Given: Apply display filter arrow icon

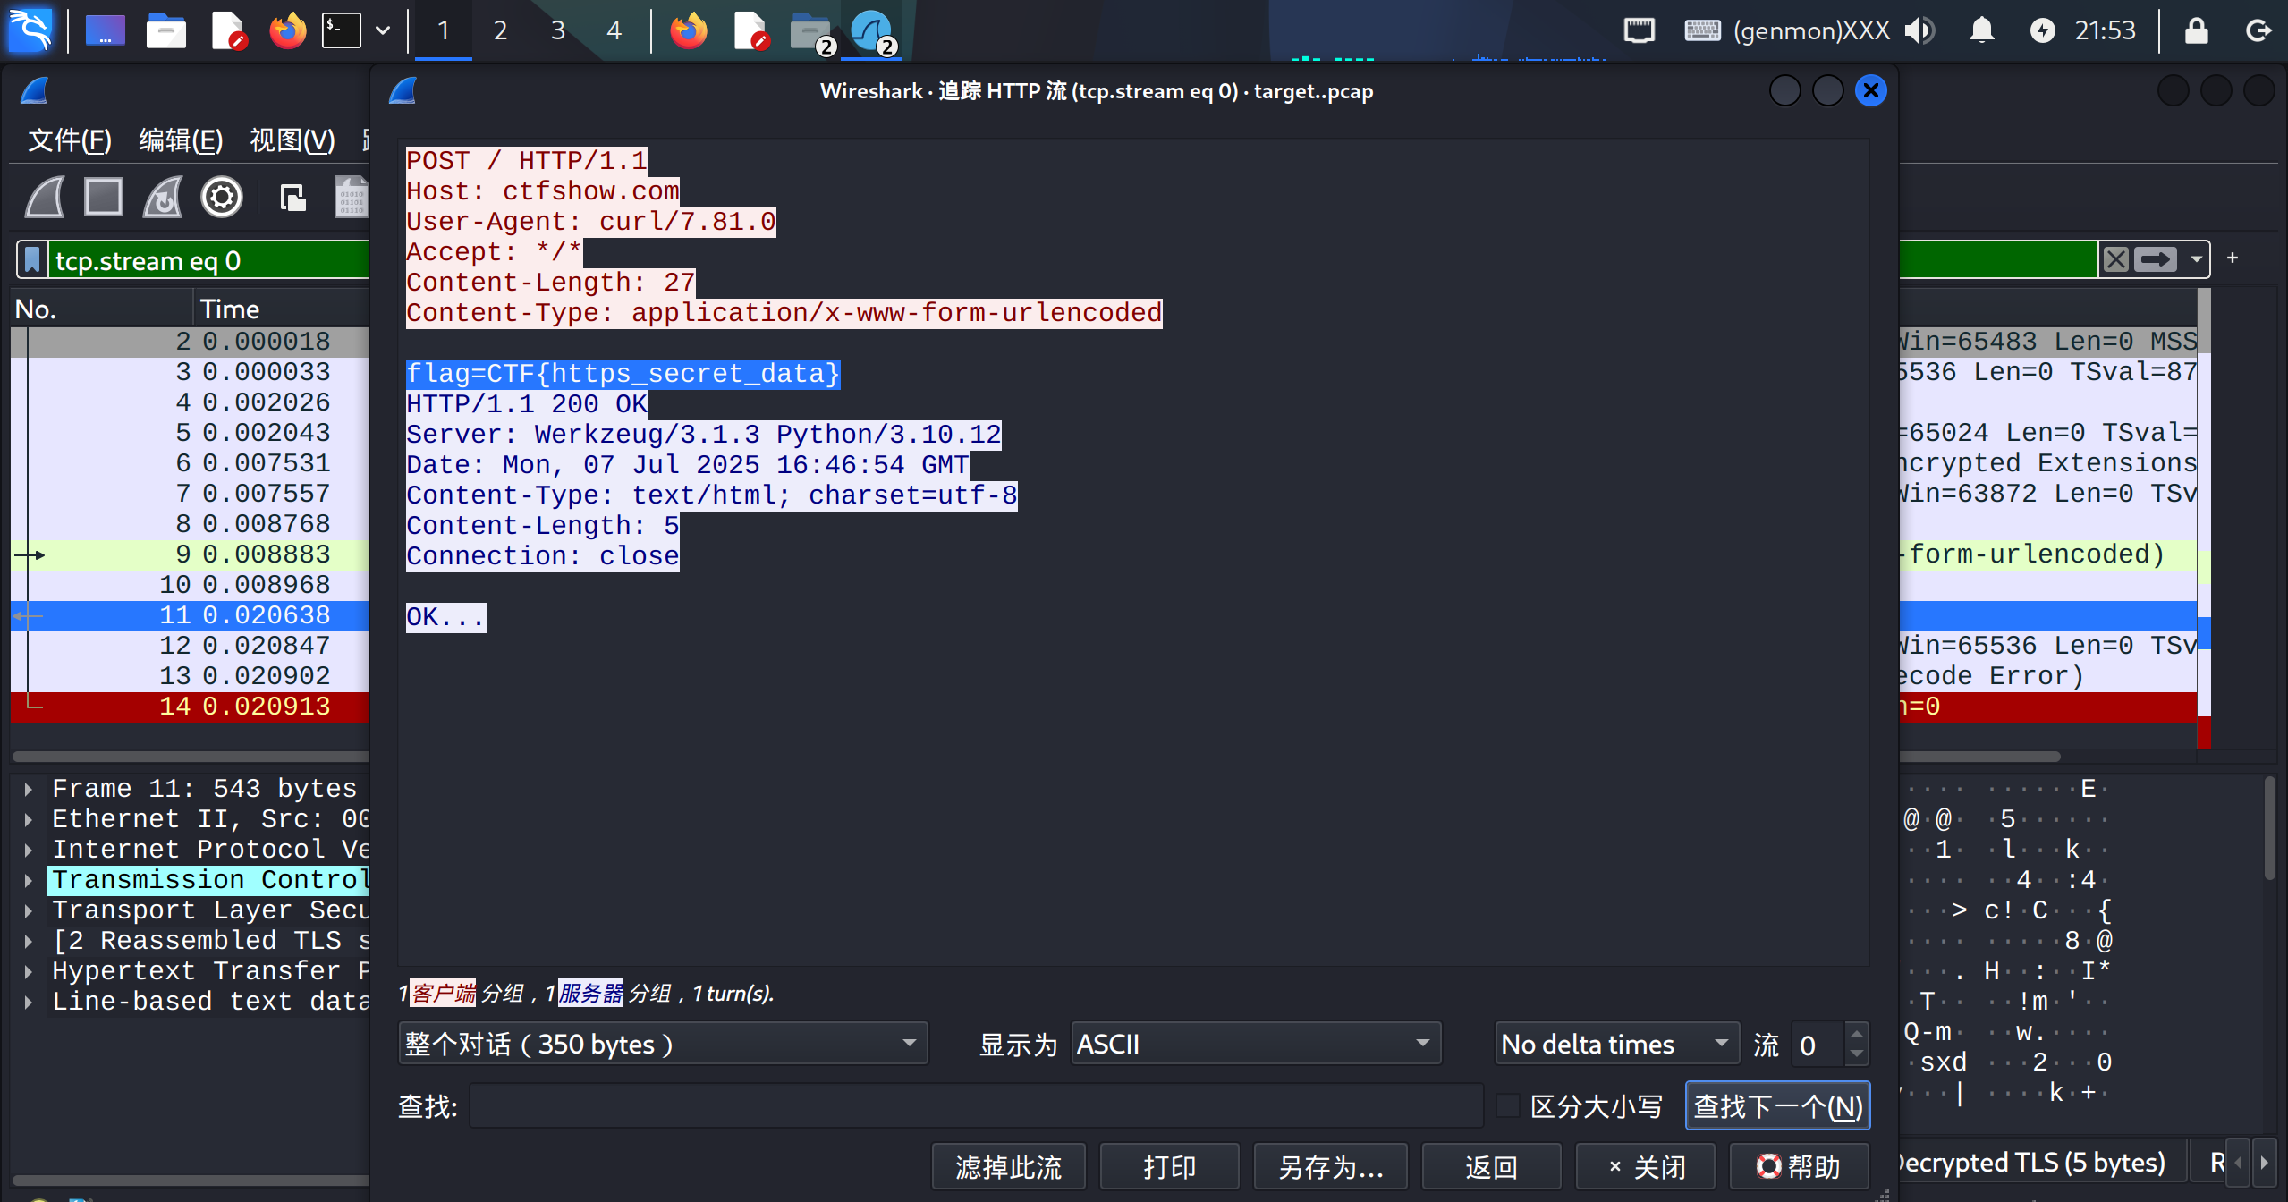Looking at the screenshot, I should pyautogui.click(x=2155, y=259).
